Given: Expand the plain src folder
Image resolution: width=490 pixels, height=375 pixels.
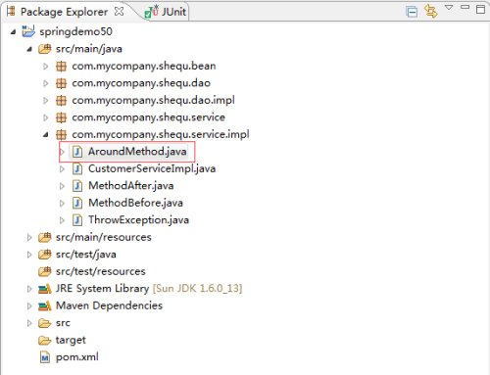Looking at the screenshot, I should point(29,323).
